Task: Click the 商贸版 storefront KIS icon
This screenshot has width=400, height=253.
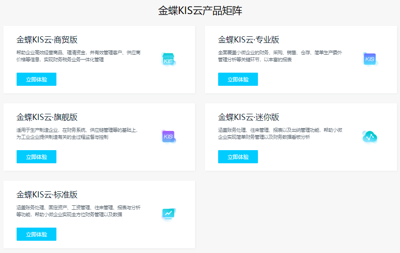Action: coord(168,59)
